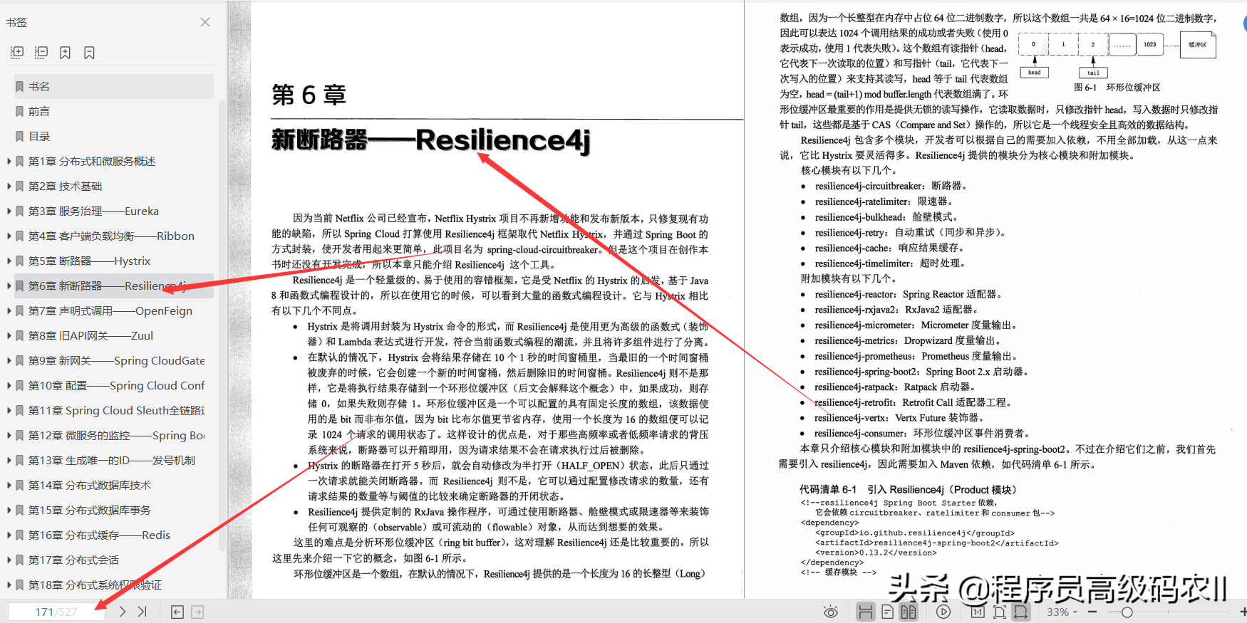Click the ring buffer diagram figure
Screen dimensions: 1247x623
(1117, 53)
